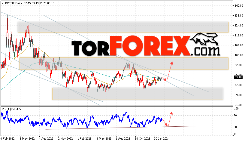Image resolution: width=245 pixels, height=142 pixels.
Task: Click the 116.80 price axis label
Action: tap(239, 35)
